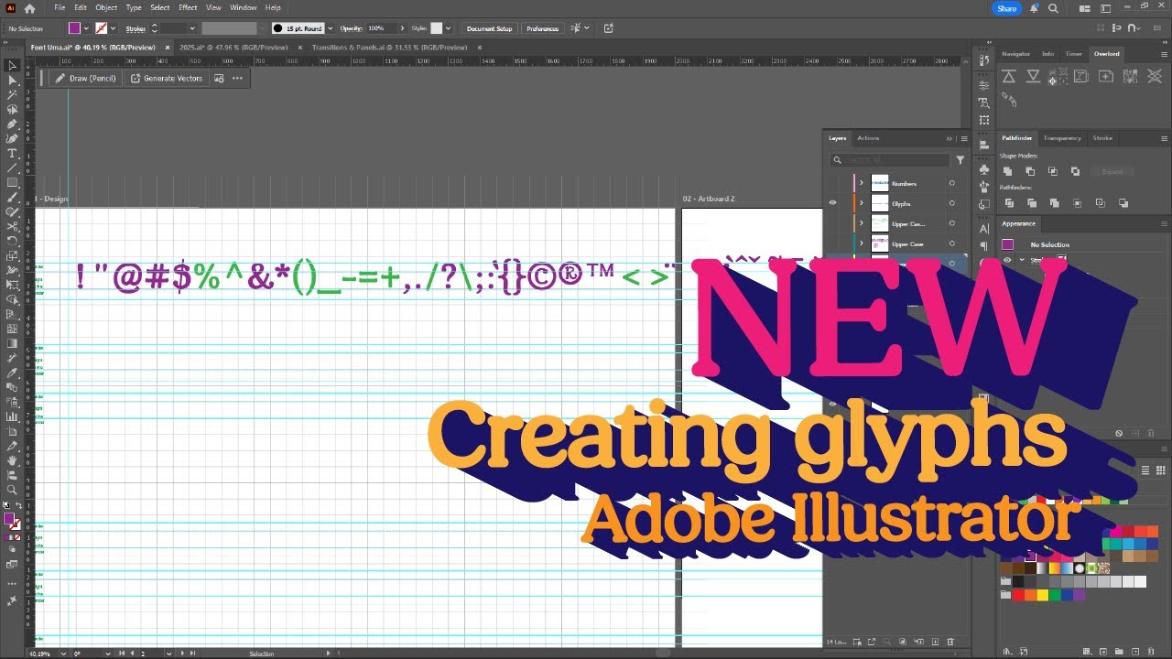Select the Eyedropper tool
Screen dimensions: 1172x659
tap(12, 373)
